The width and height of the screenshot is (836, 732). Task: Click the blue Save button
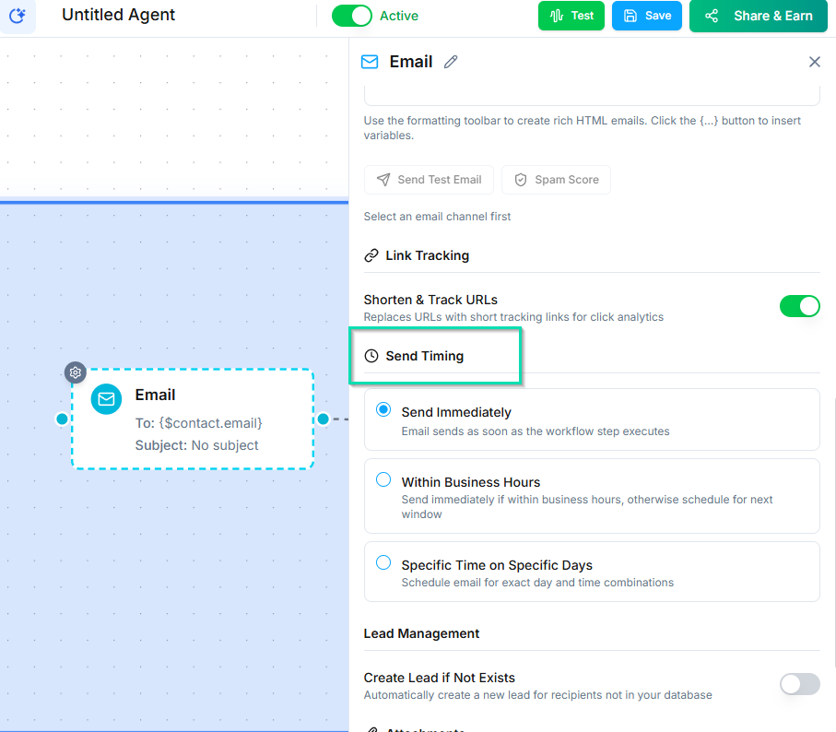tap(646, 16)
